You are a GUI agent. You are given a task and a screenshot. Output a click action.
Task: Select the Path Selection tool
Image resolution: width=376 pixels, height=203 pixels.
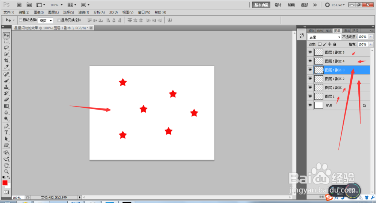coord(6,139)
